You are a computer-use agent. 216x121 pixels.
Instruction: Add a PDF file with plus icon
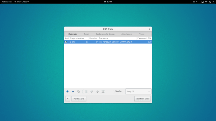pos(67,91)
